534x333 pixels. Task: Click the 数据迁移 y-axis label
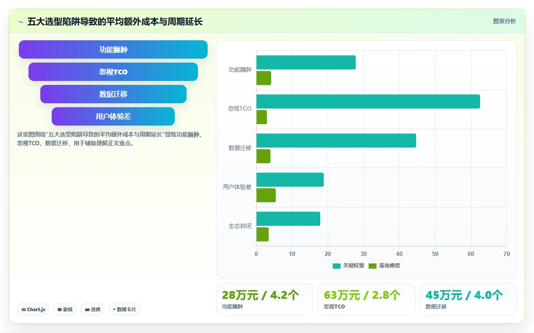tap(240, 148)
